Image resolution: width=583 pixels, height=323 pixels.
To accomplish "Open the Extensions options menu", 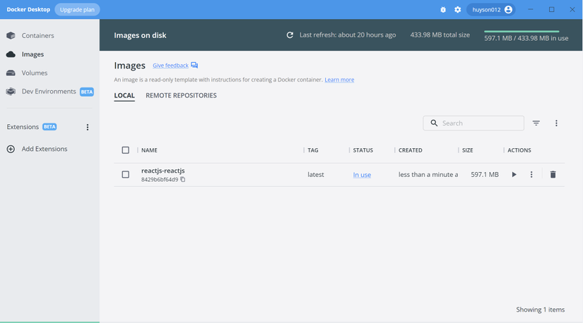I will click(x=88, y=128).
